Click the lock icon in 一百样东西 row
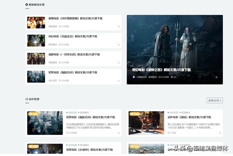Viewport: 233px width, 156px height. point(119,63)
